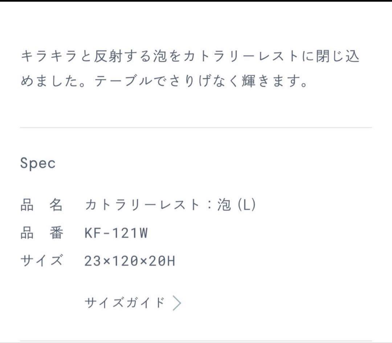Click the chevron arrow beside サイズガイド
This screenshot has height=343, width=392.
tap(177, 303)
